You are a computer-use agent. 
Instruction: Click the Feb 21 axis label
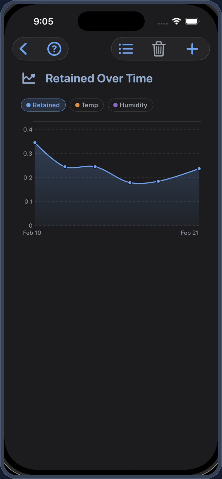[x=190, y=233]
